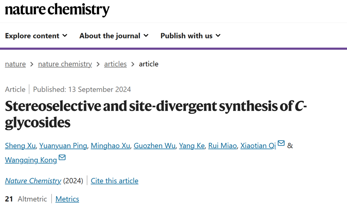Open the Publish with us menu
347x215 pixels.
191,36
